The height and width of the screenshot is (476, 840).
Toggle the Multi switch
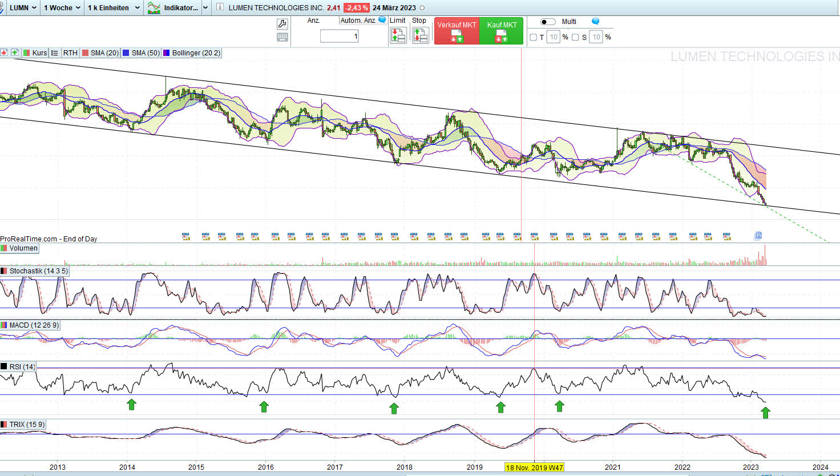[x=548, y=22]
